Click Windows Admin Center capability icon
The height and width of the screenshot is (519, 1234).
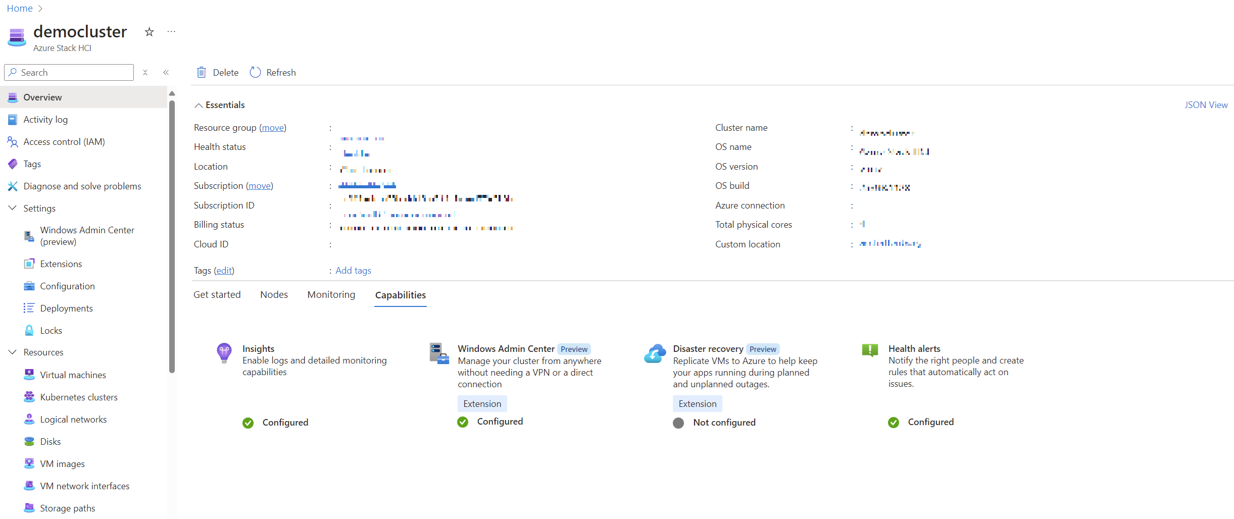pos(439,353)
